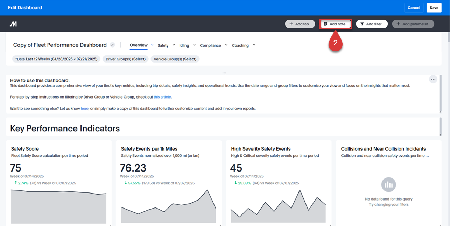Screen dimensions: 450x226
Task: Switch to the Compliance tab
Action: pyautogui.click(x=210, y=45)
